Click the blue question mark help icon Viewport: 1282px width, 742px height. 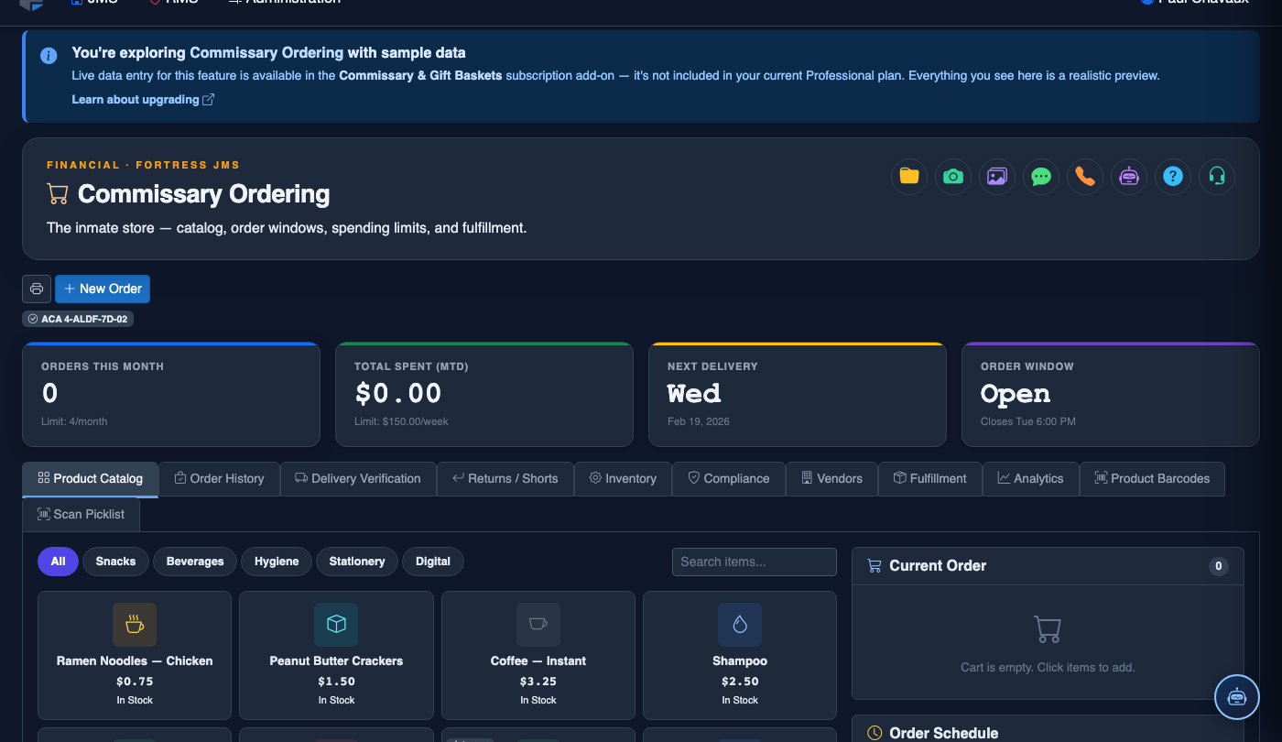(x=1173, y=176)
